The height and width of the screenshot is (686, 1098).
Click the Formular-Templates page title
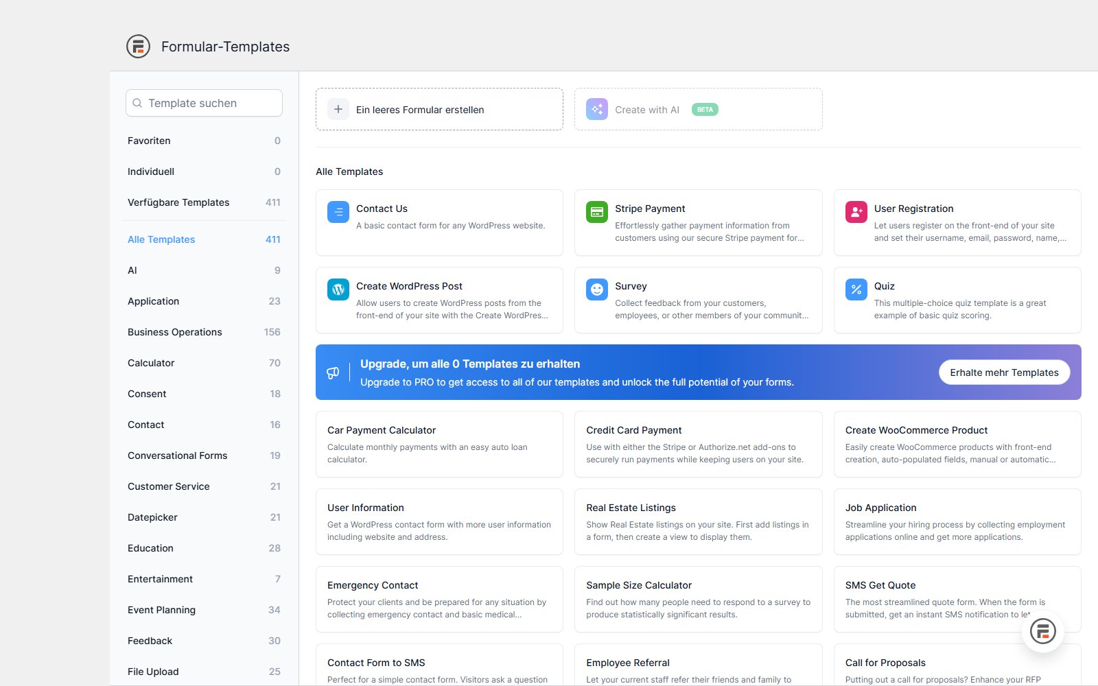tap(225, 47)
